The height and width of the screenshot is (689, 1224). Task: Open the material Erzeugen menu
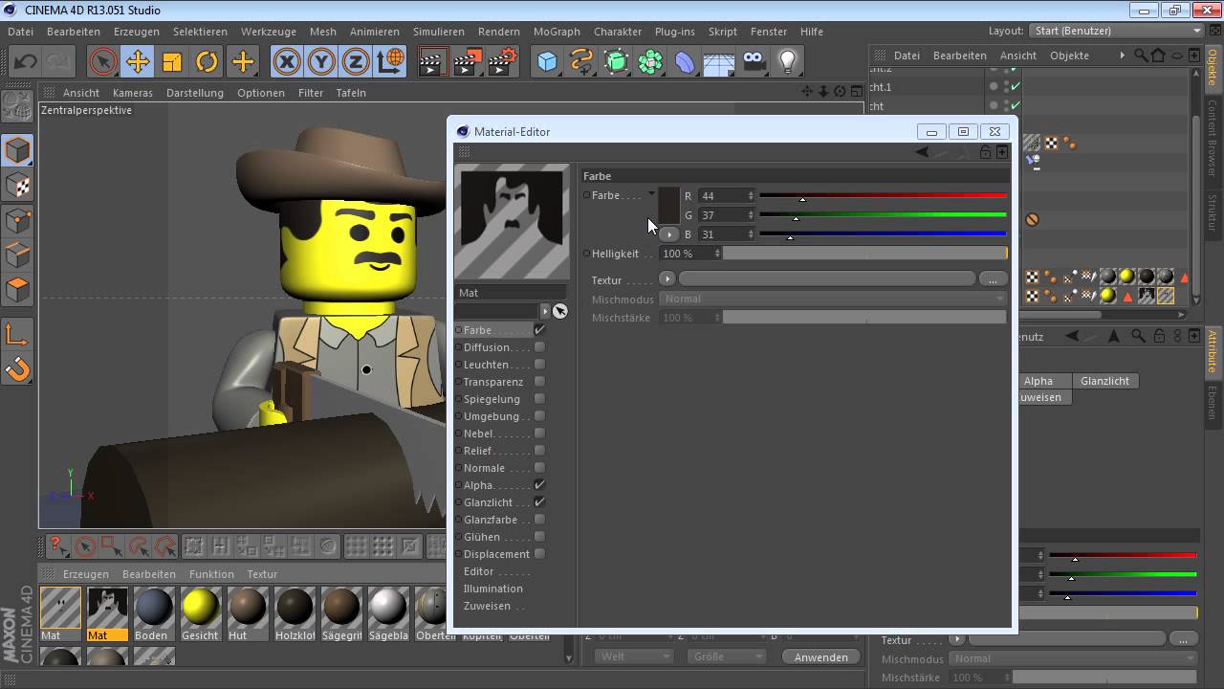(86, 574)
